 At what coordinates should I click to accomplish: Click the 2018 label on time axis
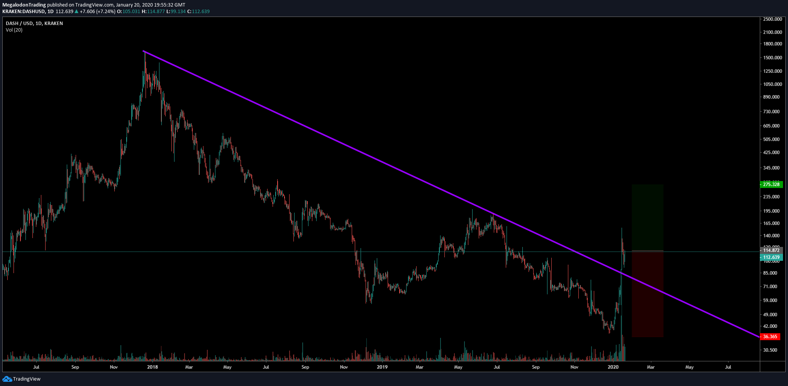153,367
